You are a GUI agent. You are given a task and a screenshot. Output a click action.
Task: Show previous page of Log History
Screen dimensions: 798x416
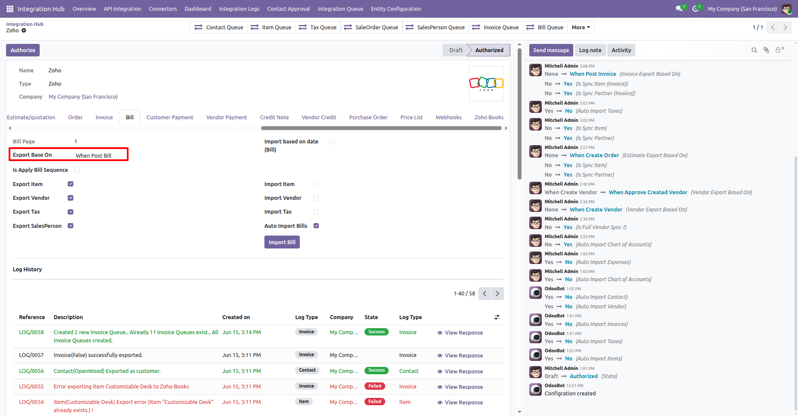pos(485,294)
